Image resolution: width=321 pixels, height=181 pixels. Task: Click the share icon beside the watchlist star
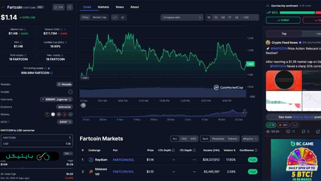(x=70, y=7)
